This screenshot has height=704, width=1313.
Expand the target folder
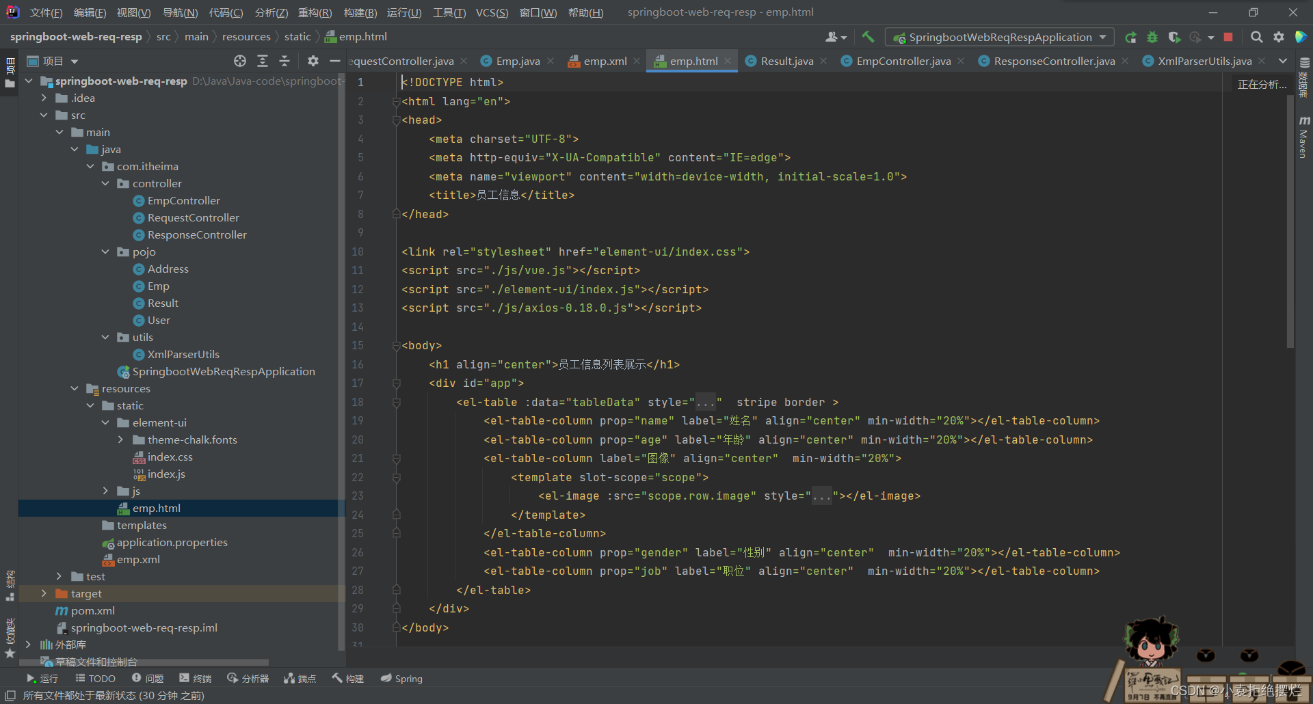44,594
